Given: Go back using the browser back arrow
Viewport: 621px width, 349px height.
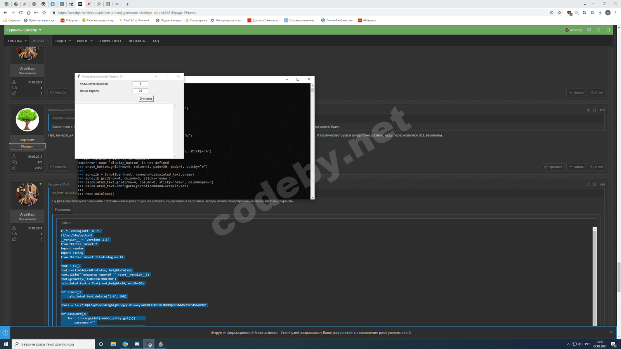Looking at the screenshot, I should (5, 12).
